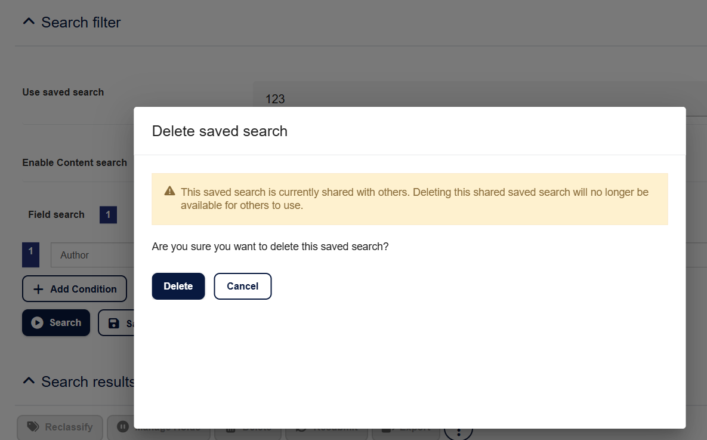The image size is (707, 440).
Task: Click the Delete saved search dialog title
Action: (x=220, y=131)
